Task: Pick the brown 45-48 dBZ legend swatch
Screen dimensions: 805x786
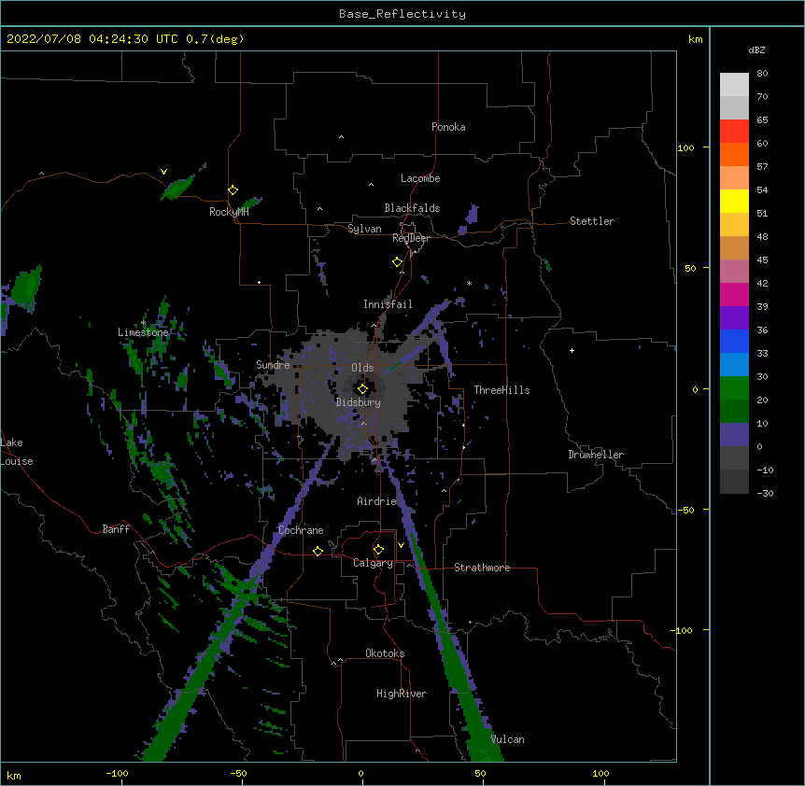Action: pos(734,247)
